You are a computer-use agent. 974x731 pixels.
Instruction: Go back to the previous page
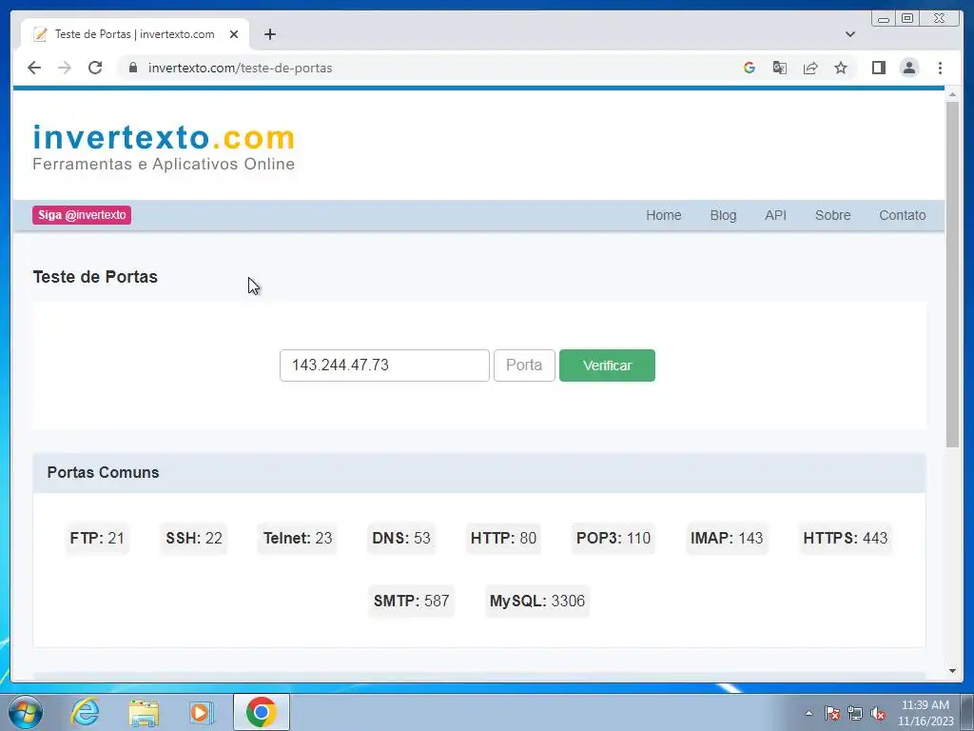[34, 68]
